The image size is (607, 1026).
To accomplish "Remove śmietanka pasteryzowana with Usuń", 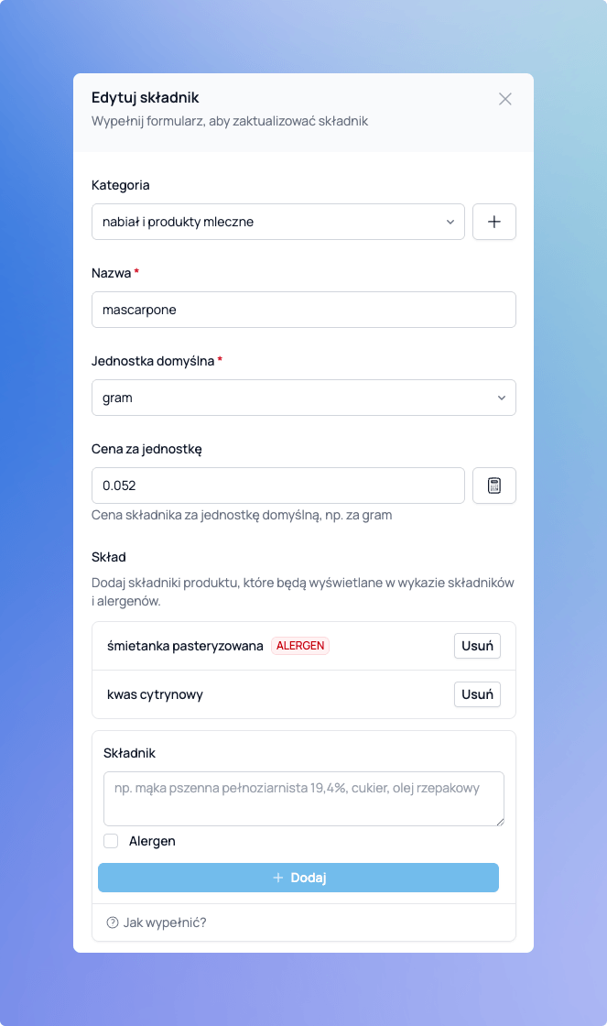I will click(477, 646).
